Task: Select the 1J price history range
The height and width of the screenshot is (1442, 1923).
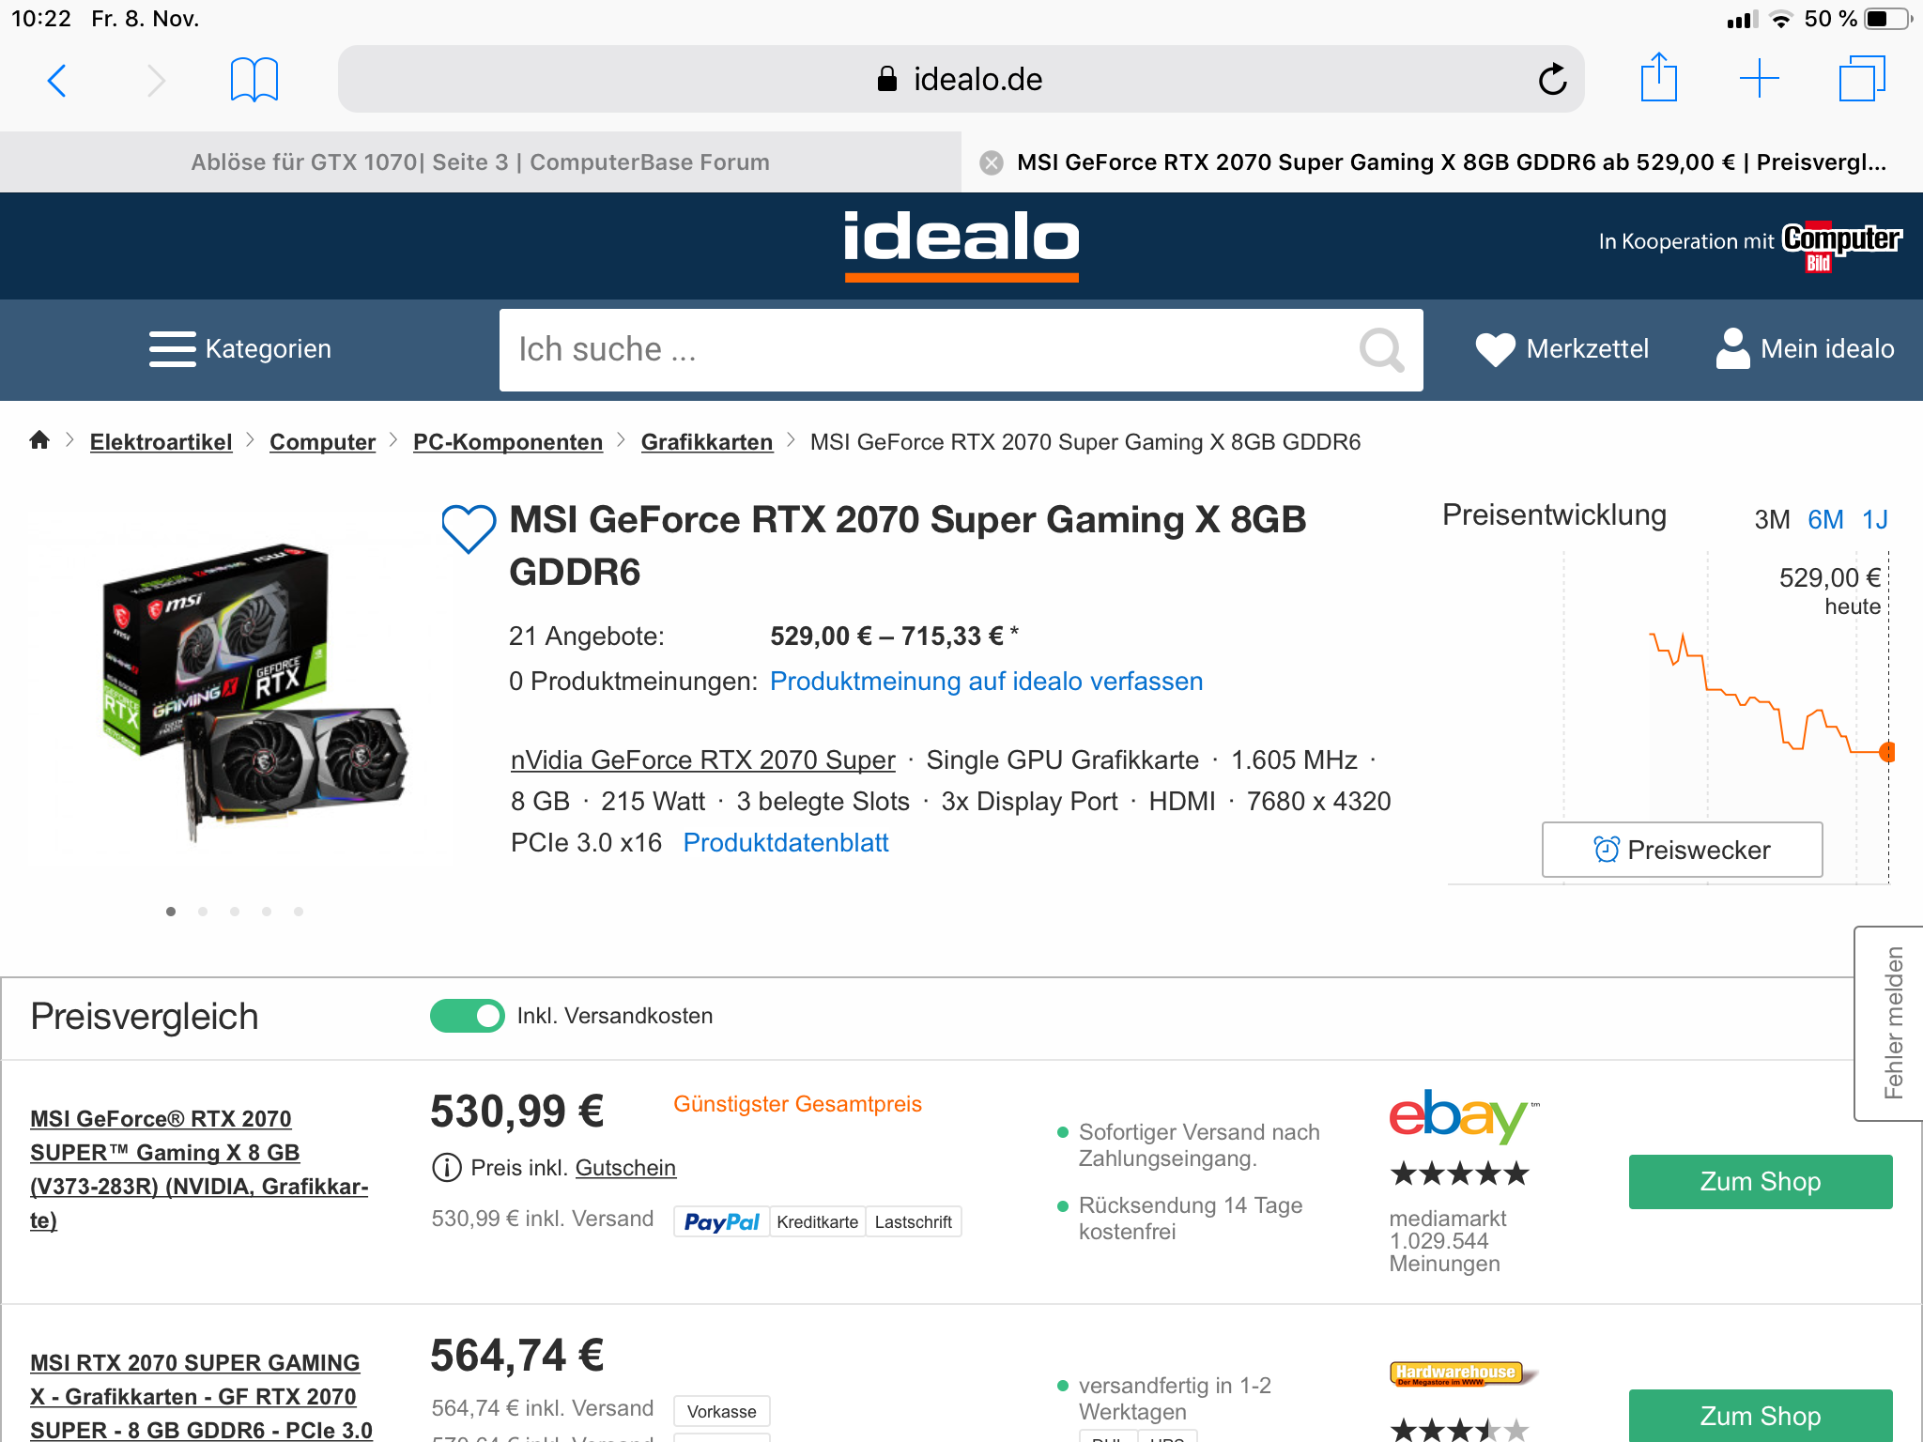Action: (1875, 519)
